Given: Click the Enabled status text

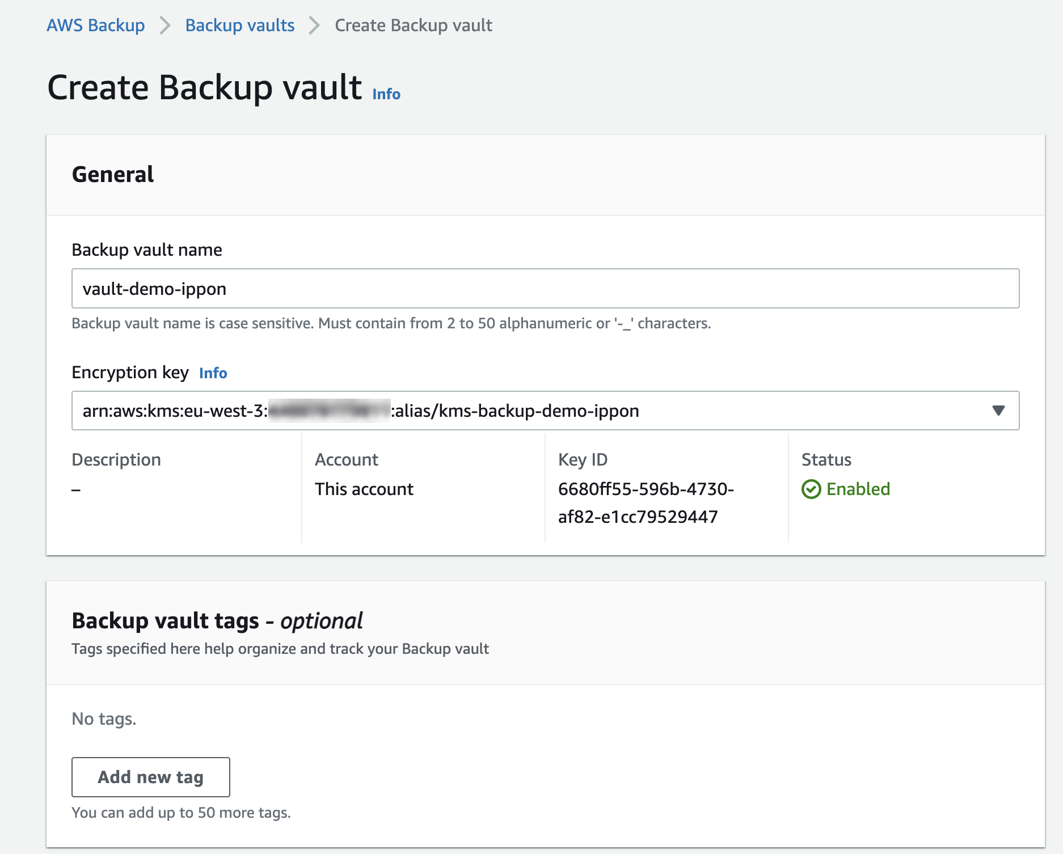Looking at the screenshot, I should 858,489.
